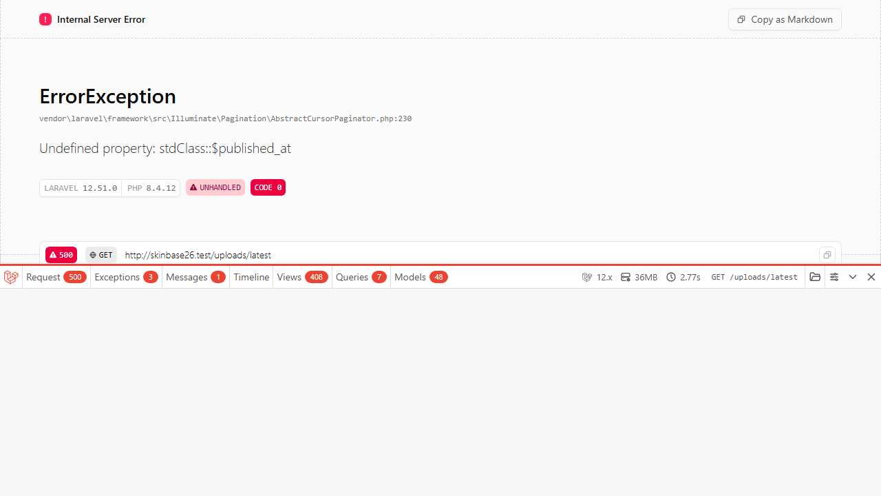The width and height of the screenshot is (881, 496).
Task: Click the red Internal Server Error icon
Action: [45, 19]
